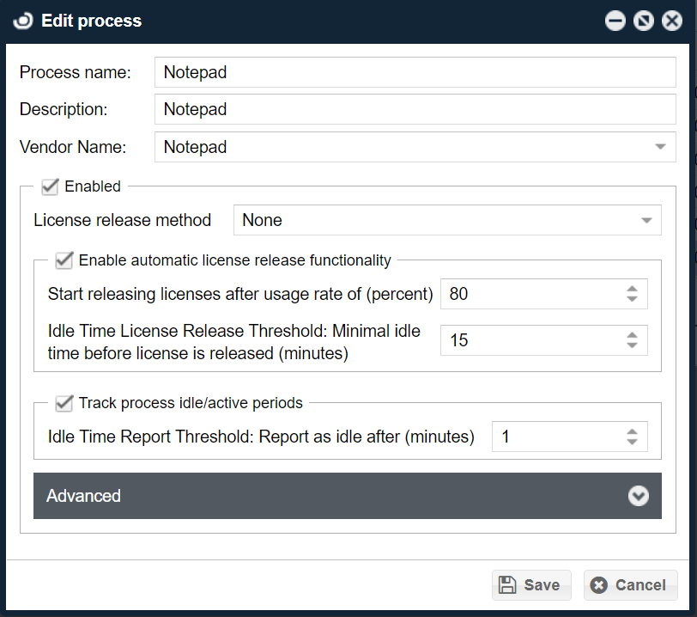Open the Vendor Name dropdown

[660, 147]
